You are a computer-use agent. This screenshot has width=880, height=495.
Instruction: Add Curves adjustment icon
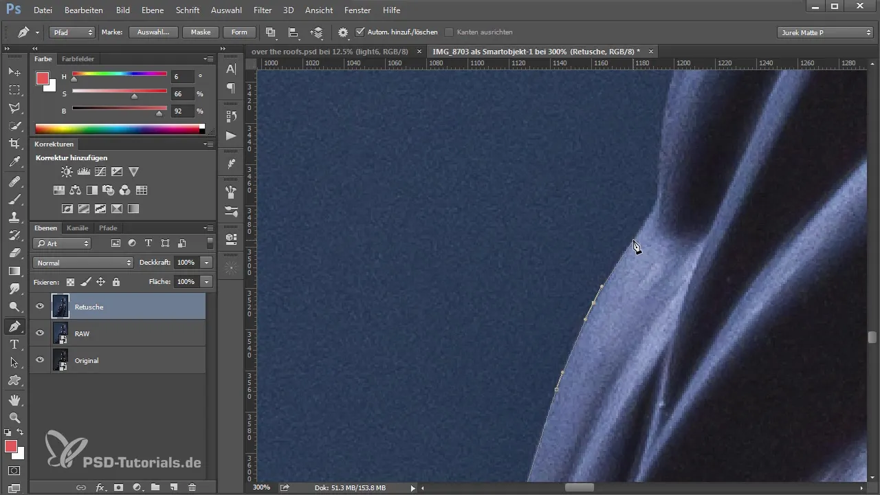click(x=100, y=171)
